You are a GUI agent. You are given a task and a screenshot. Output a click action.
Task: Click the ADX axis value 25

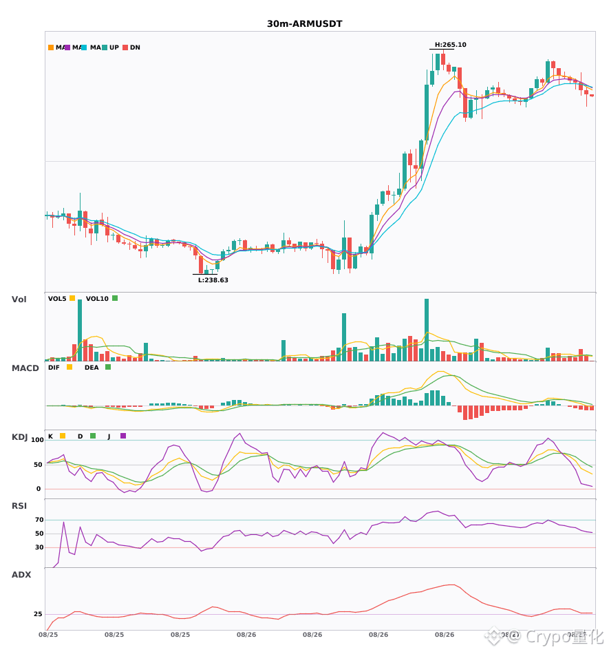(38, 614)
